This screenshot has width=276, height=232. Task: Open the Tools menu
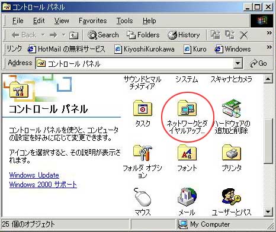click(x=124, y=21)
